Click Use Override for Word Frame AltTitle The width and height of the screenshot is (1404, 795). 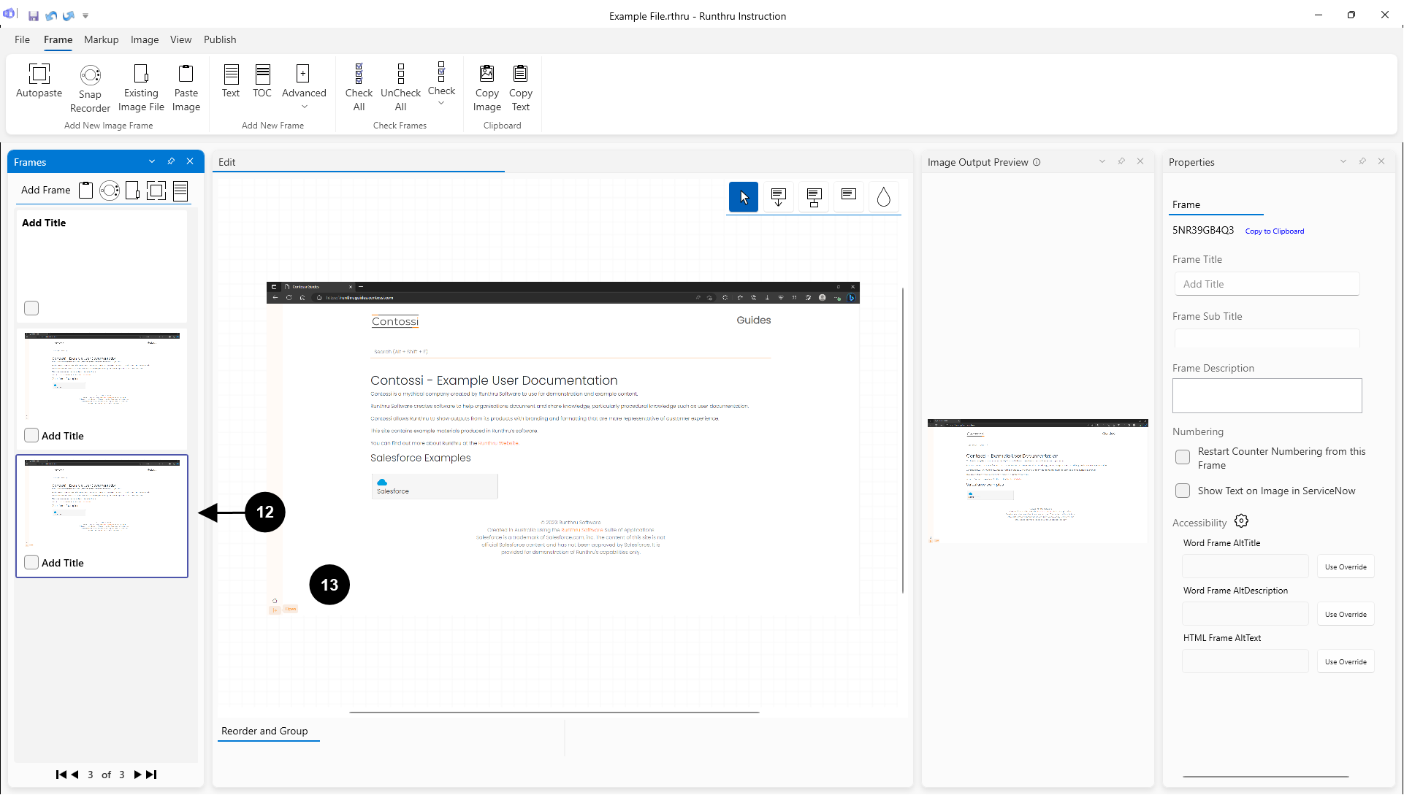(x=1345, y=567)
